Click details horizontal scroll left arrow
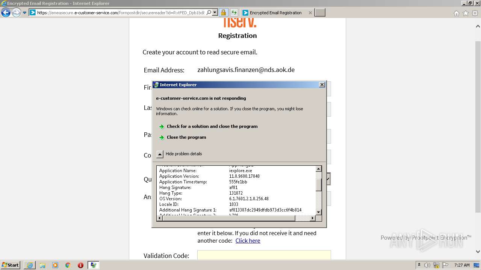Viewport: 481px width, 270px height. click(x=160, y=218)
